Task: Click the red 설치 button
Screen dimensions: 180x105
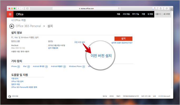Action: click(123, 39)
